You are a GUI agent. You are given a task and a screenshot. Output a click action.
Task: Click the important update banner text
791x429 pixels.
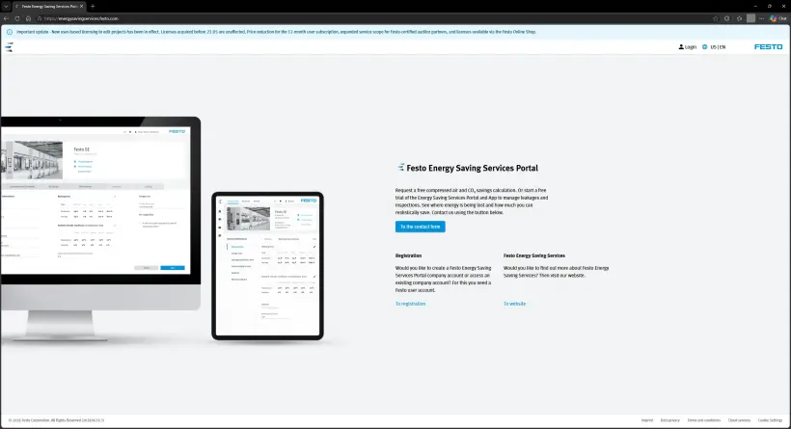276,32
